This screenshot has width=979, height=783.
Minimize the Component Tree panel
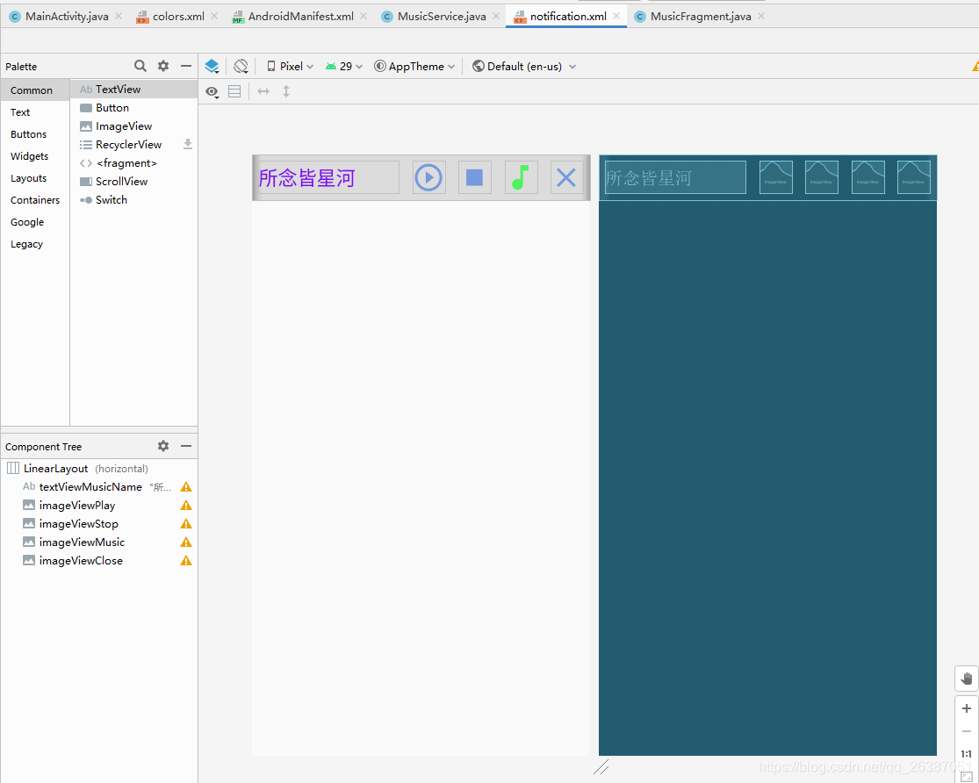pyautogui.click(x=186, y=446)
